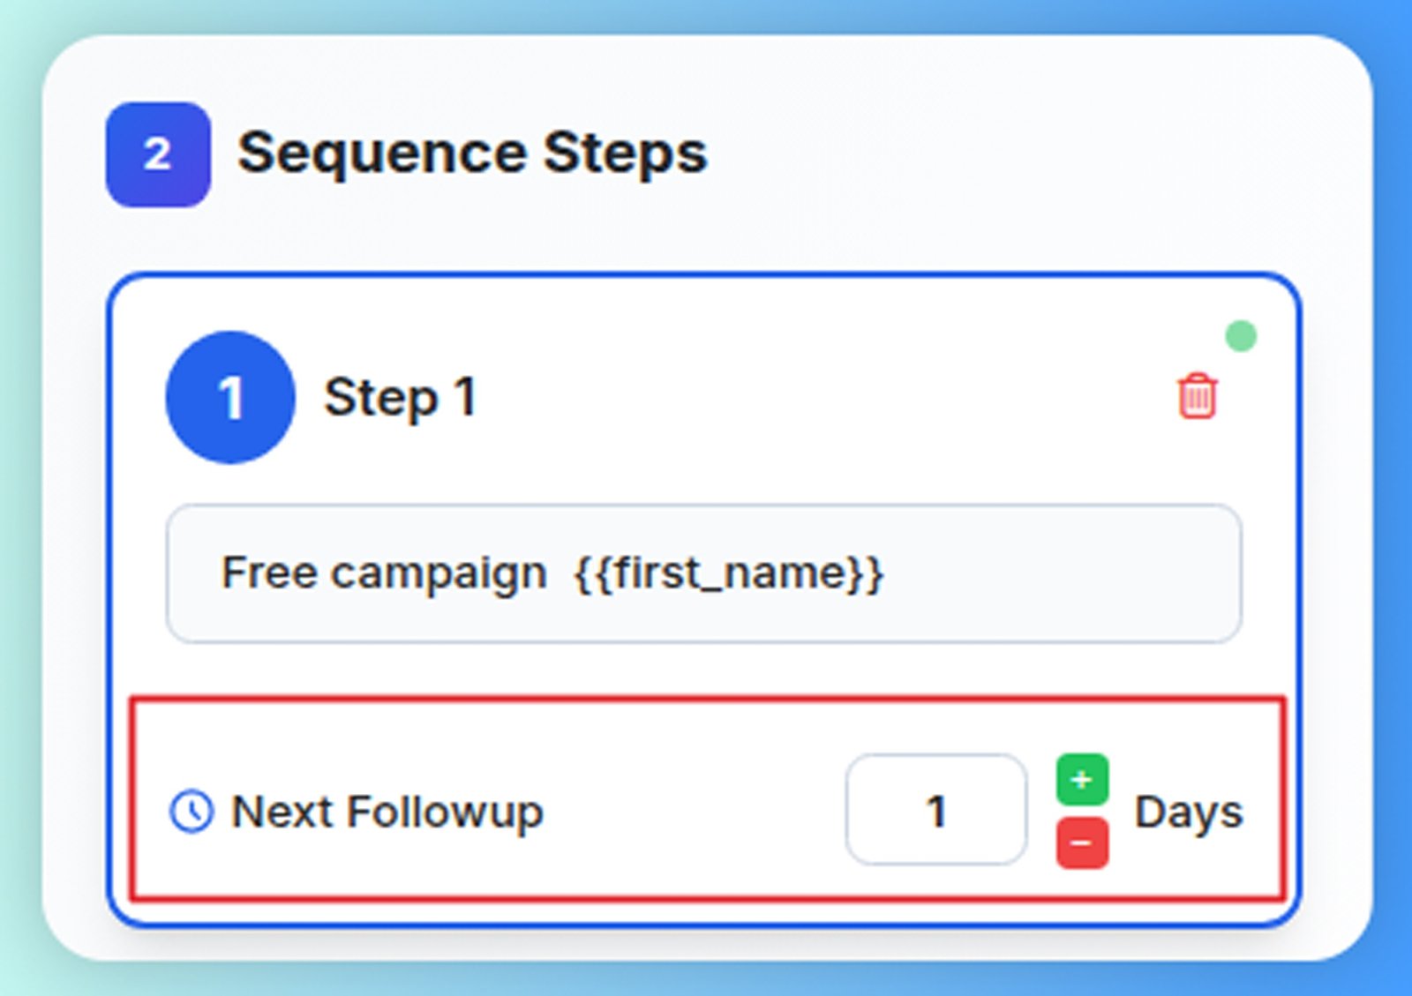The image size is (1412, 996).
Task: Delete Step 1 with the trash icon
Action: 1197,396
